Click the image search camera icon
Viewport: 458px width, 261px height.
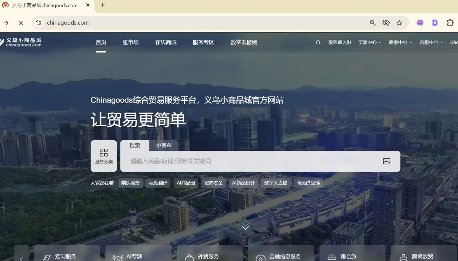pyautogui.click(x=387, y=161)
